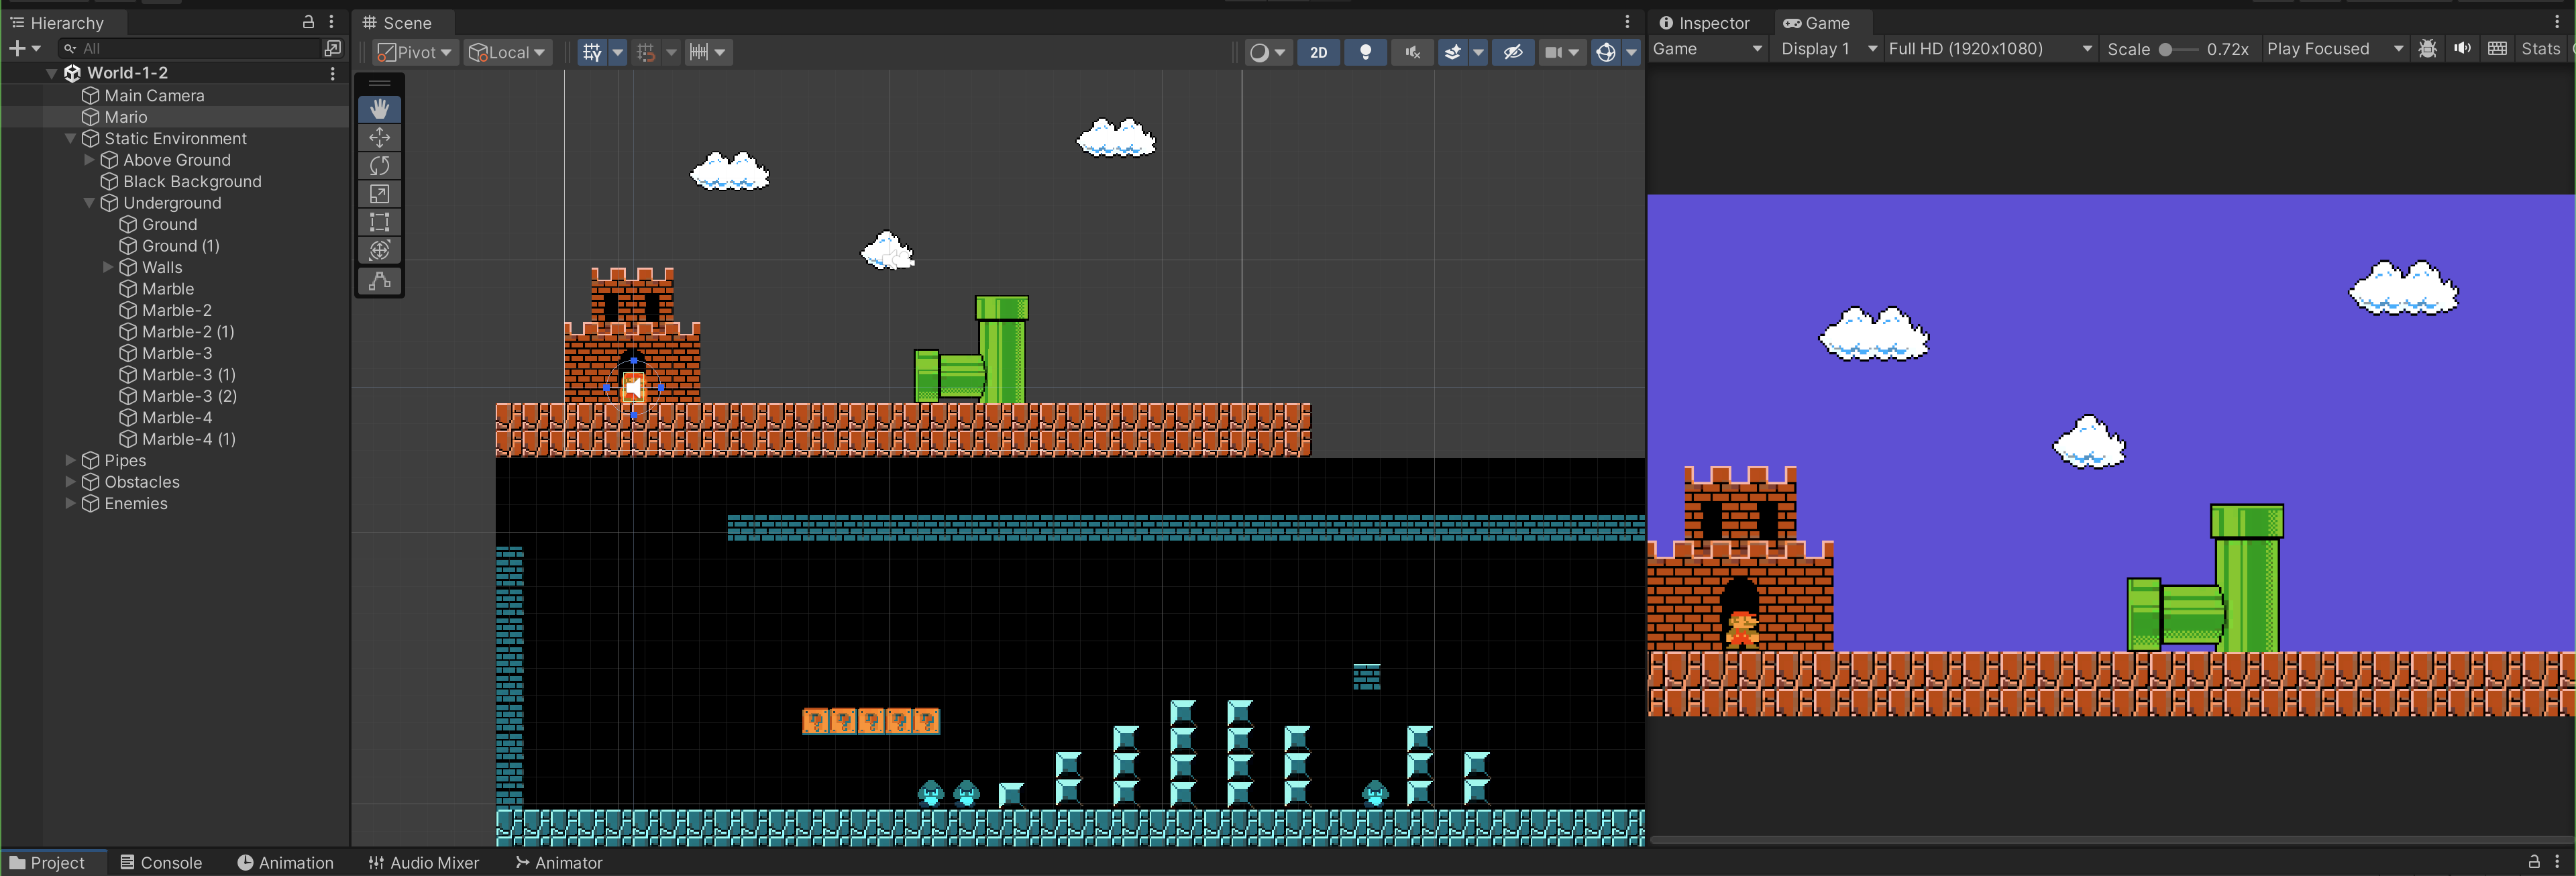Select the custom editor tools icon
Screen dimensions: 2576x876
pos(379,281)
